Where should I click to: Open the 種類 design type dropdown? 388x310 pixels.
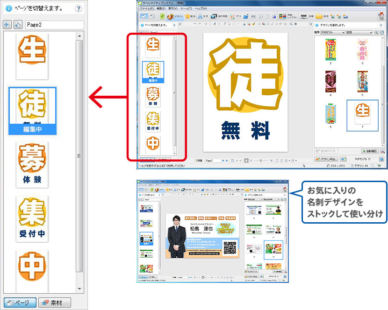point(333,33)
